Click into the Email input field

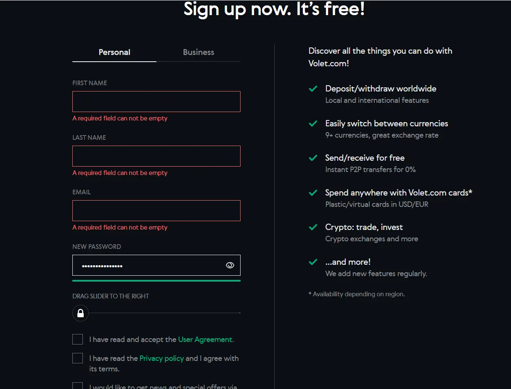pos(156,211)
